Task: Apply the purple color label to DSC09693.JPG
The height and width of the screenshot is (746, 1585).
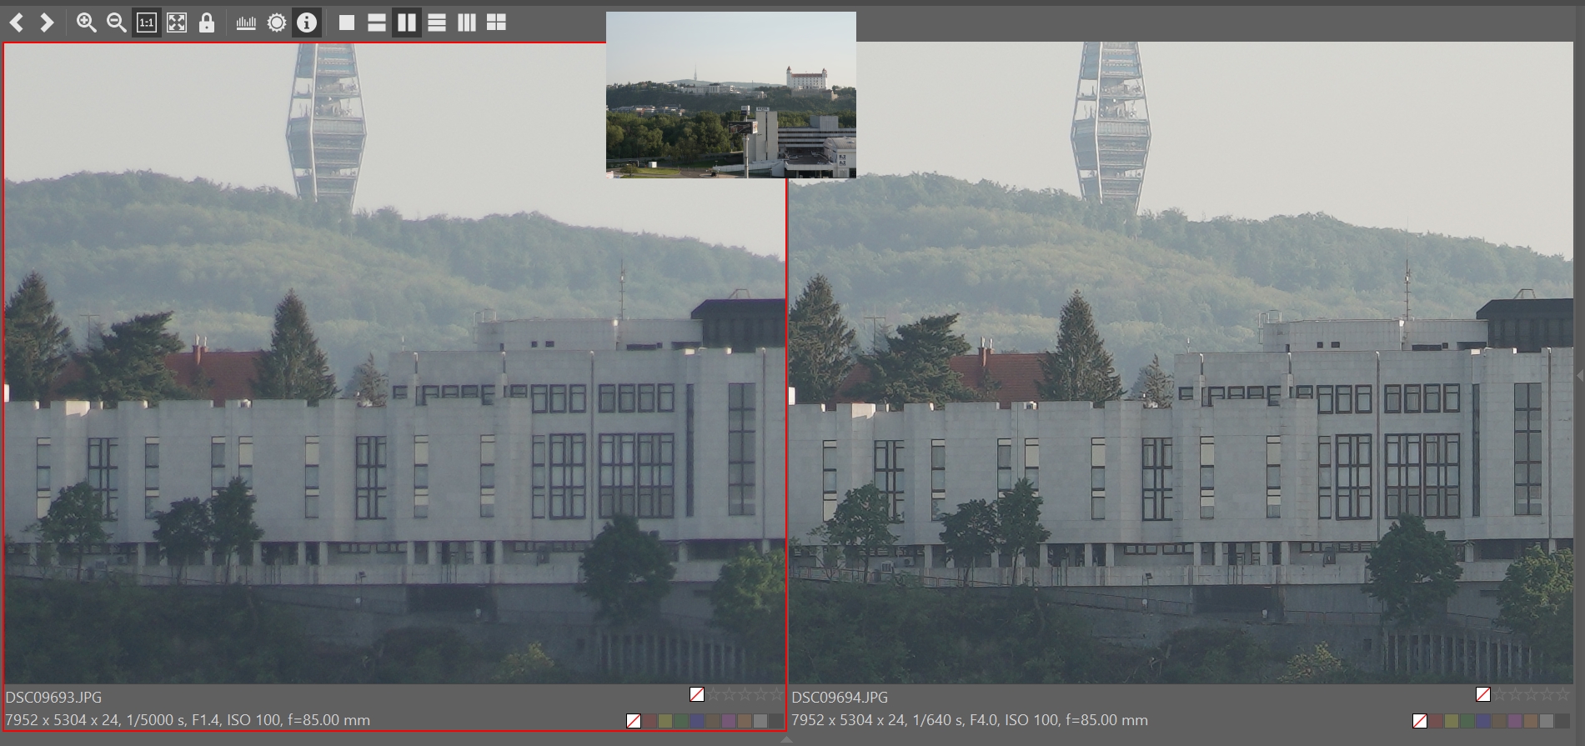Action: coord(729,721)
